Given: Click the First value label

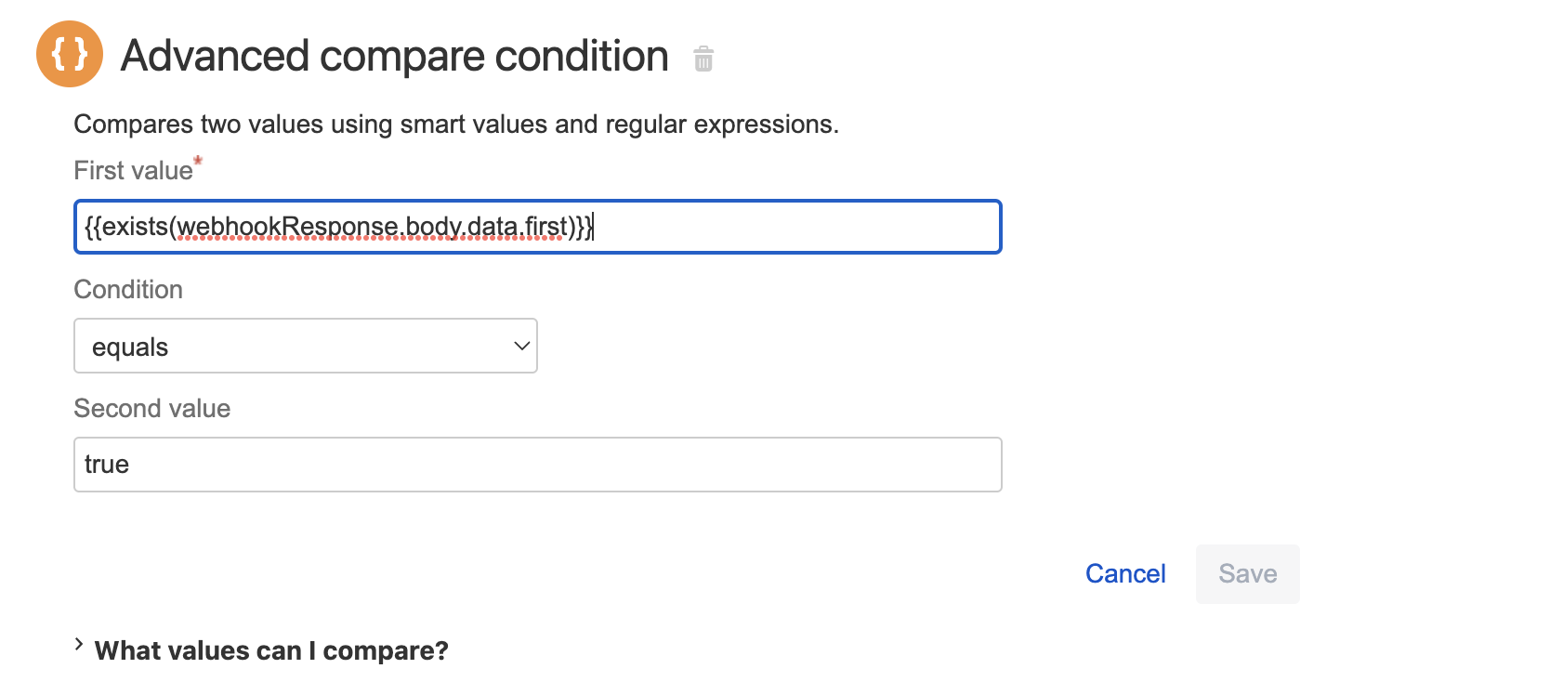Looking at the screenshot, I should (x=133, y=171).
